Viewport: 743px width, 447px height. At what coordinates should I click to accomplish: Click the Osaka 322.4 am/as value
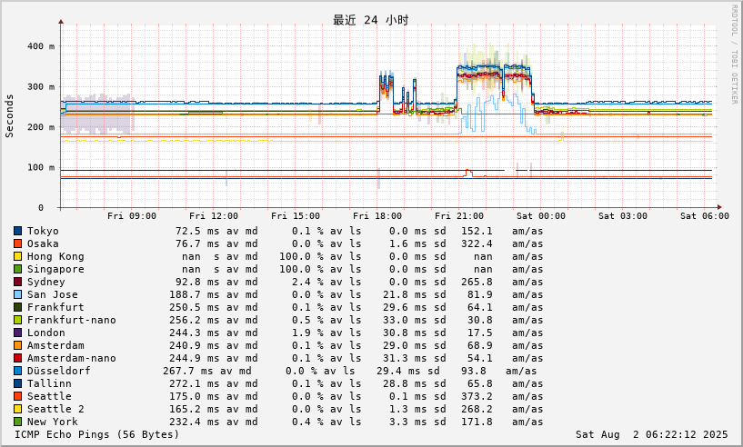[477, 243]
